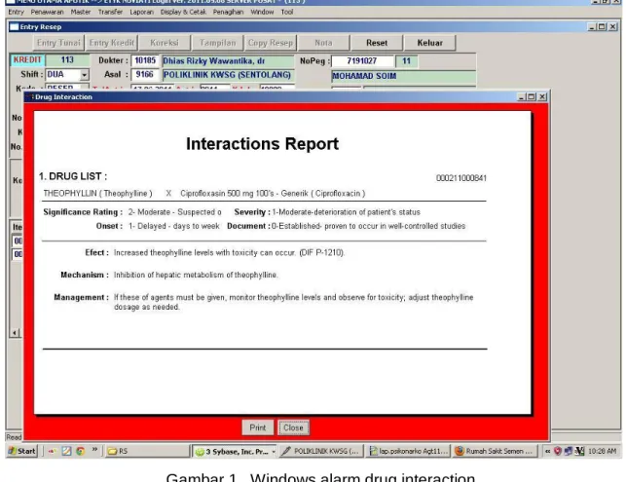626x482 pixels.
Task: Open the Entry menu
Action: coord(16,12)
